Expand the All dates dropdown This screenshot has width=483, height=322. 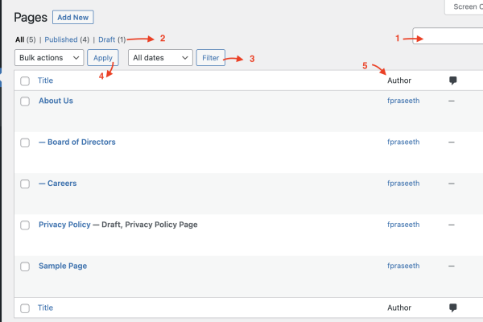point(160,58)
